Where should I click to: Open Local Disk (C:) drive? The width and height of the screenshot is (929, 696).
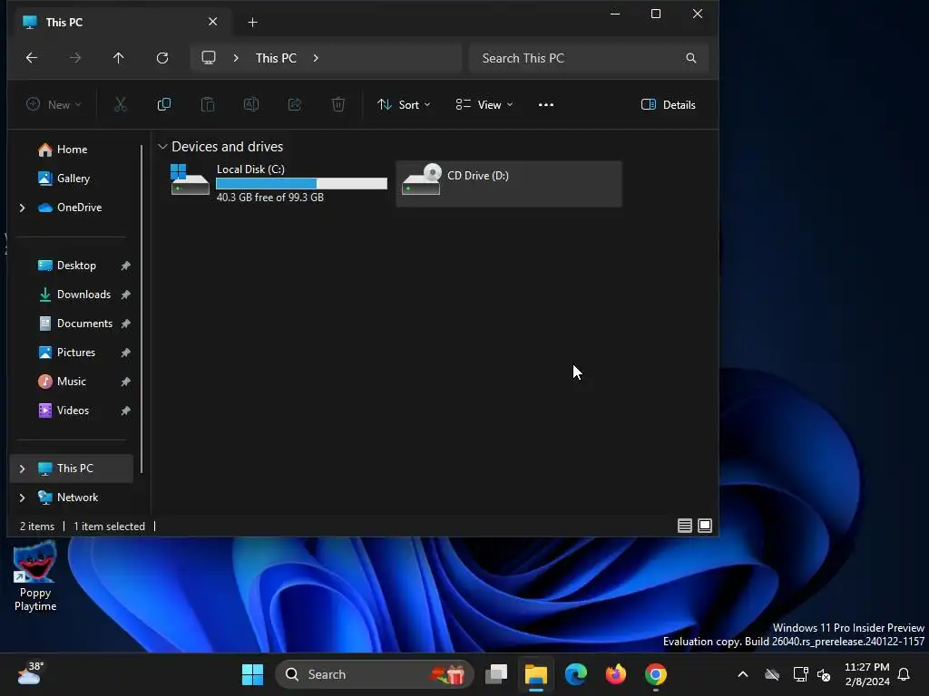[279, 183]
